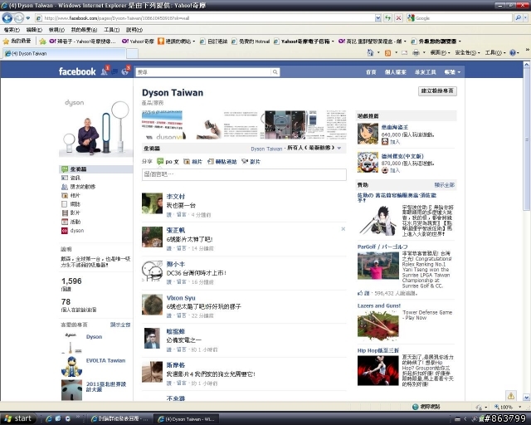Click the Windows start button

(18, 418)
